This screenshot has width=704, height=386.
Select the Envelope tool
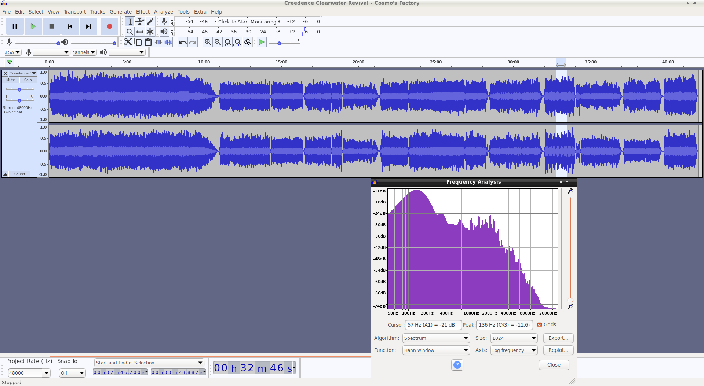(140, 22)
